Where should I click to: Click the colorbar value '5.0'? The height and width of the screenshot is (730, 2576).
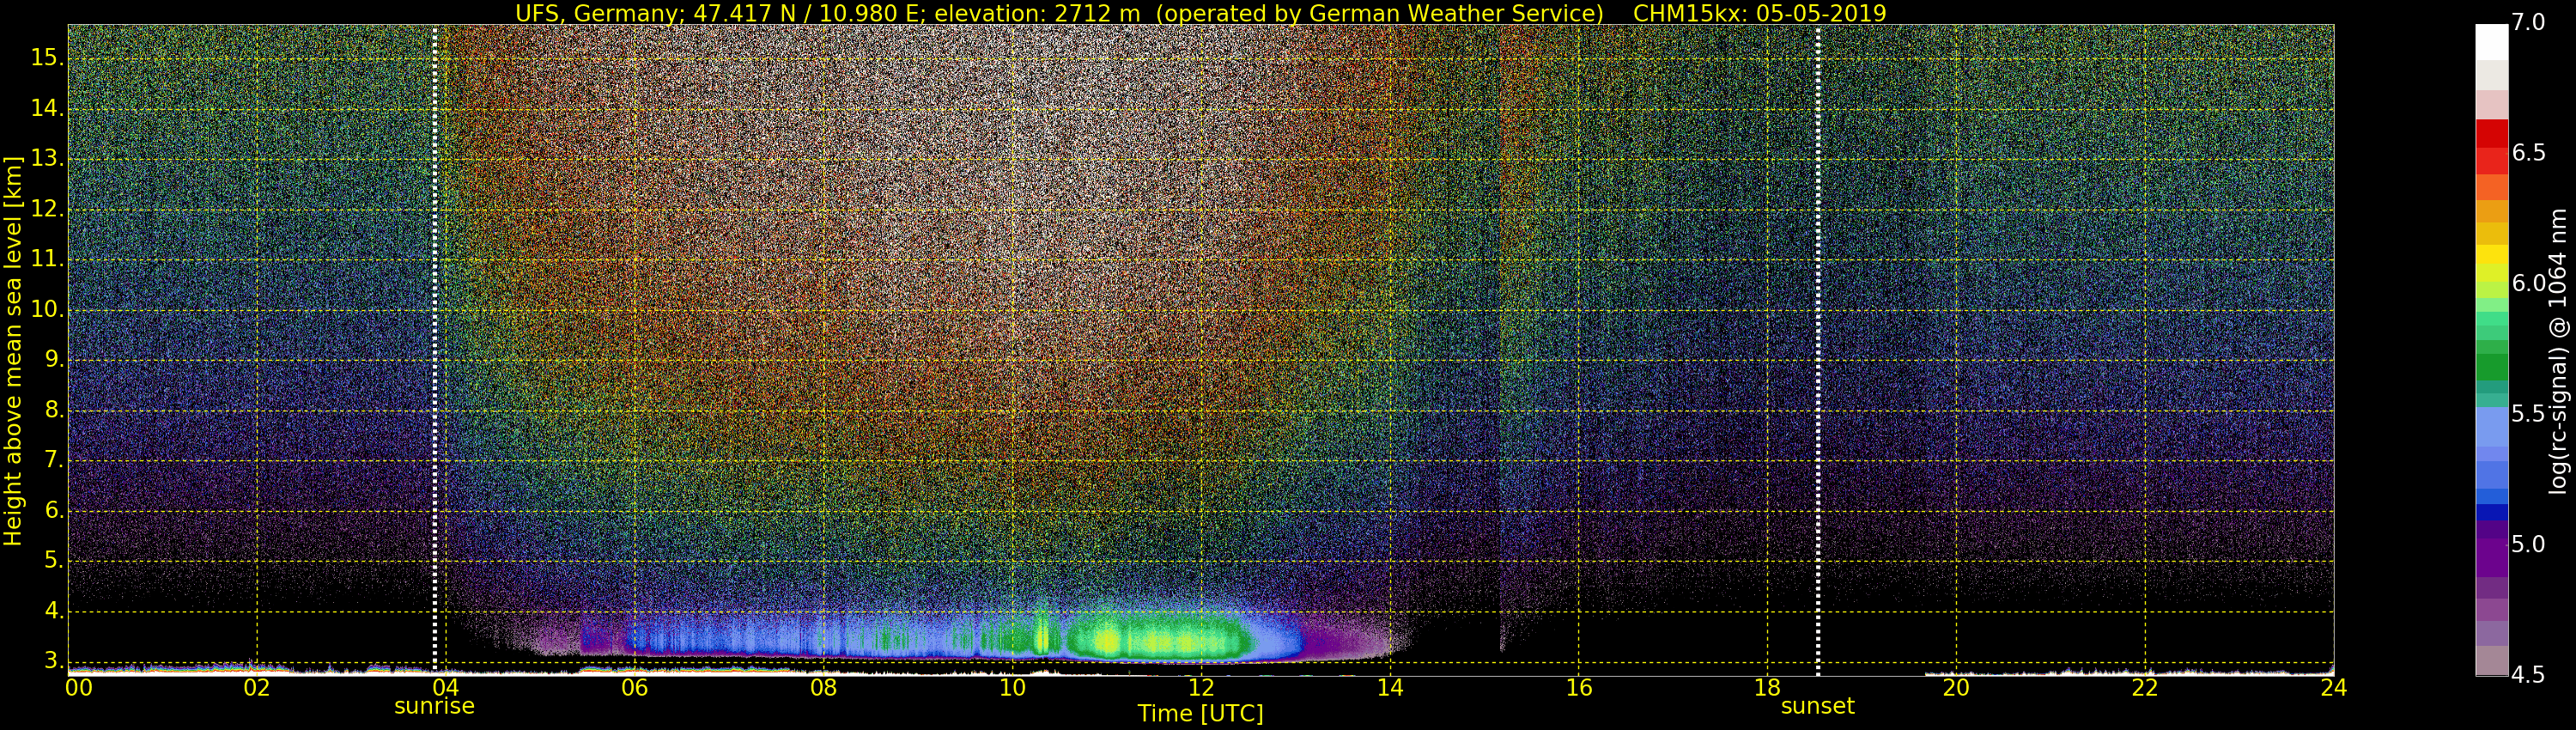tap(2529, 544)
